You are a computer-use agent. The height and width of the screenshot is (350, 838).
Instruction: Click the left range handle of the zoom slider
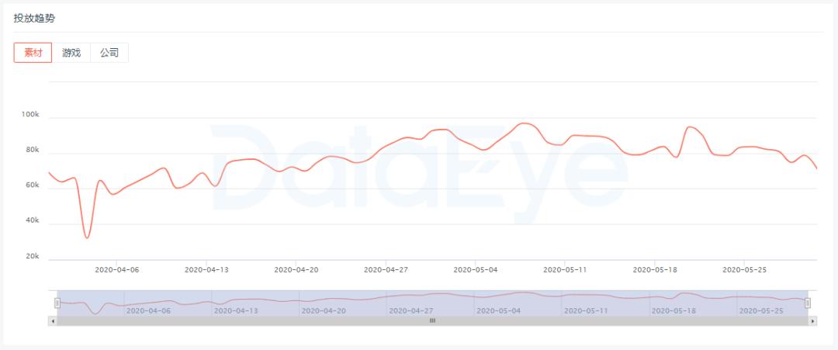tap(57, 303)
